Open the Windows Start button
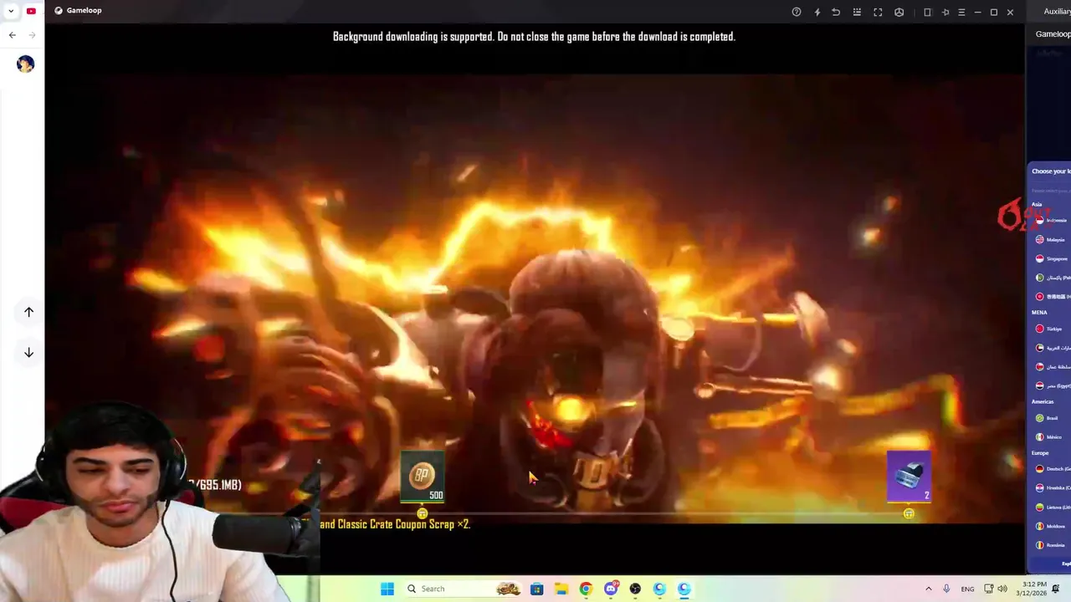The height and width of the screenshot is (602, 1071). click(387, 589)
